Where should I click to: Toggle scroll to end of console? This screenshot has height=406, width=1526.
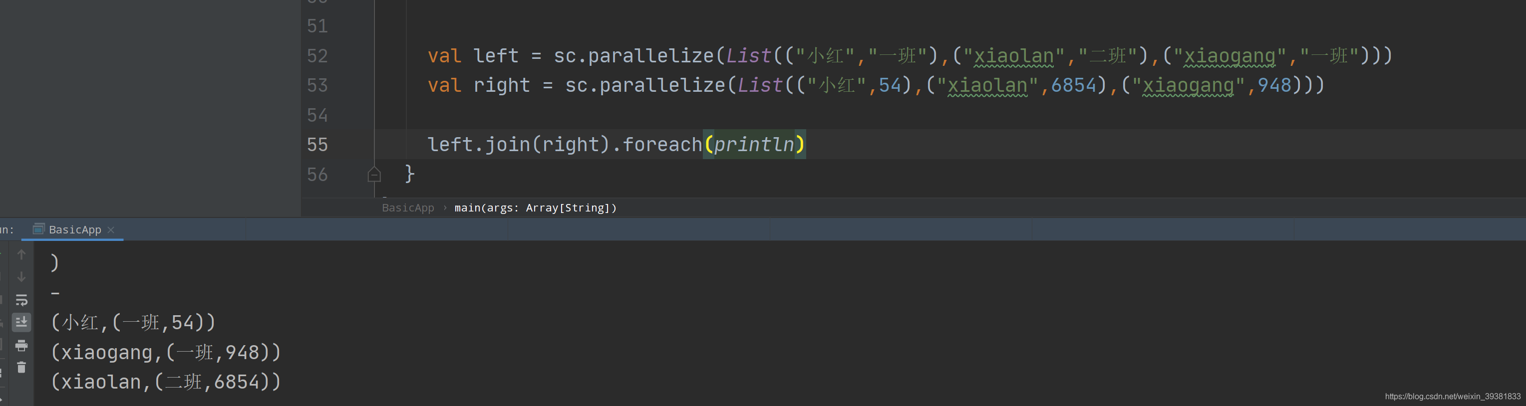tap(21, 322)
